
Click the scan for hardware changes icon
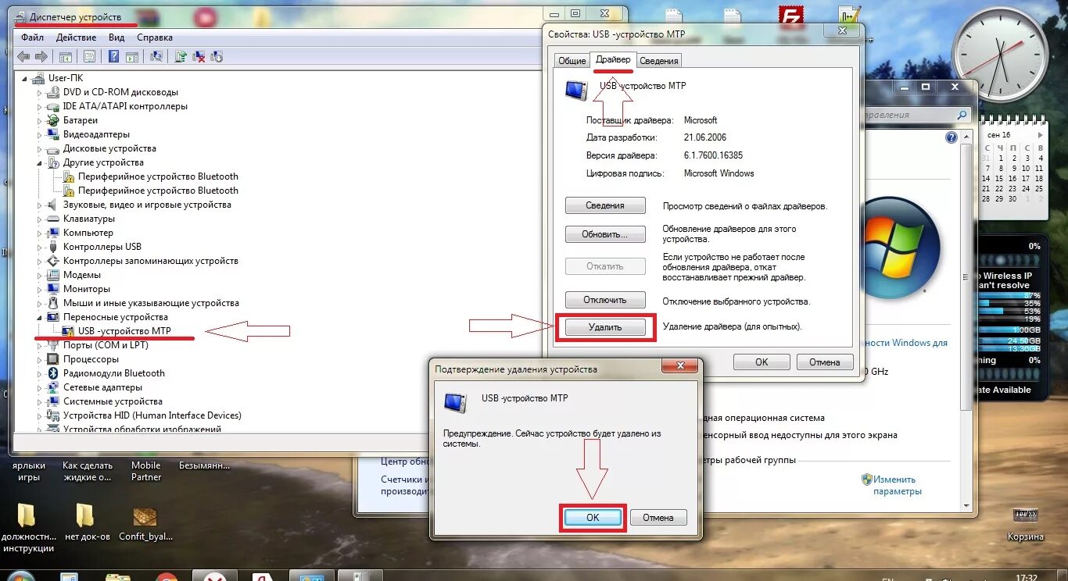156,56
